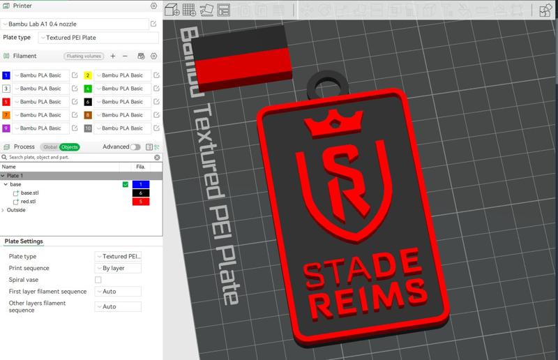Screen dimensions: 558x360
Task: Click the Add plate grid icon
Action: point(189,10)
